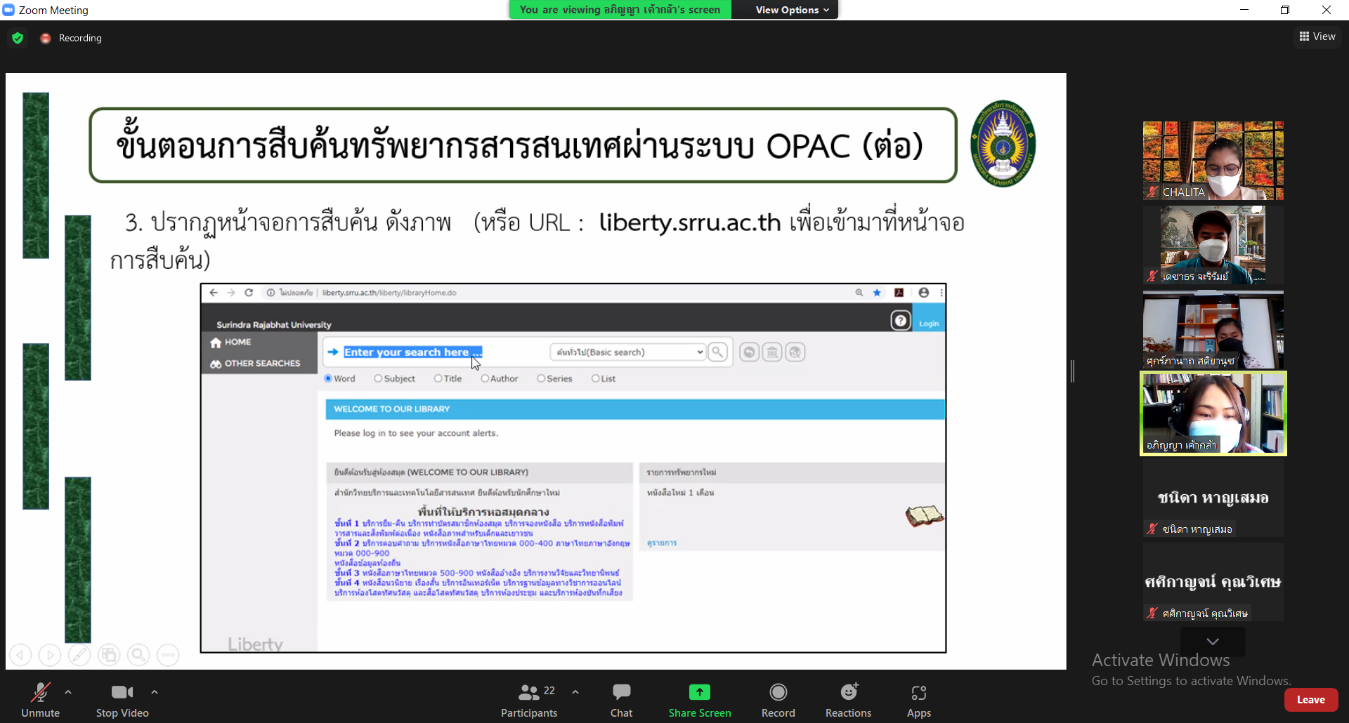Click the panel divider handle beside videos

click(x=1072, y=371)
